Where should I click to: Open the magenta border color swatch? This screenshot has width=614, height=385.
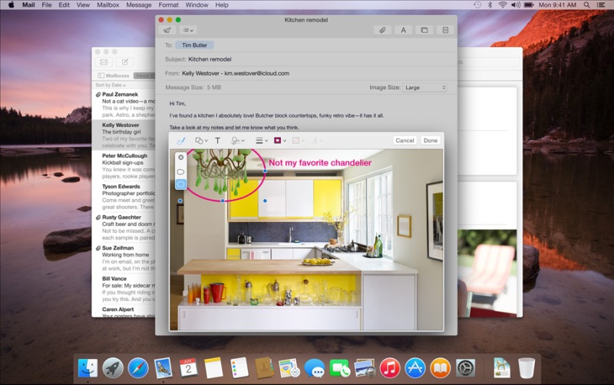[x=279, y=141]
